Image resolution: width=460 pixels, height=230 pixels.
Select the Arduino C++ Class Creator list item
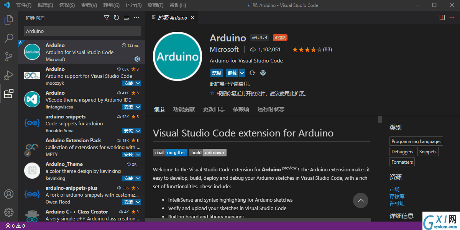pyautogui.click(x=82, y=214)
